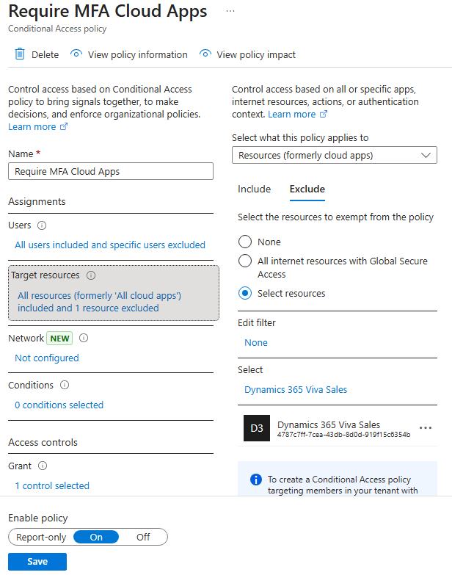Click the external link icon after left Learn more
Image resolution: width=452 pixels, height=575 pixels.
click(64, 126)
